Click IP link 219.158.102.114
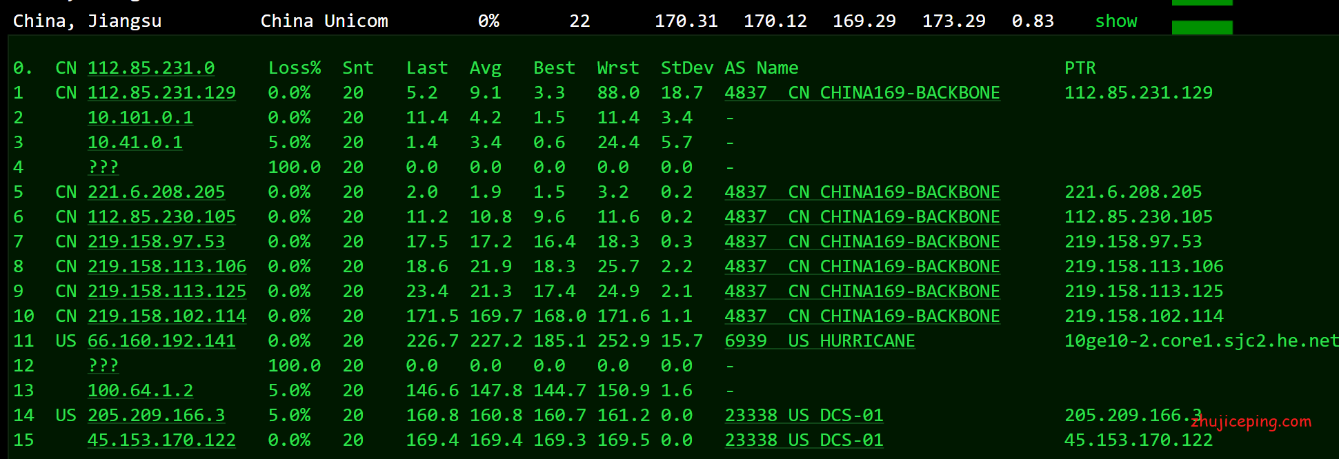The width and height of the screenshot is (1339, 459). click(166, 316)
